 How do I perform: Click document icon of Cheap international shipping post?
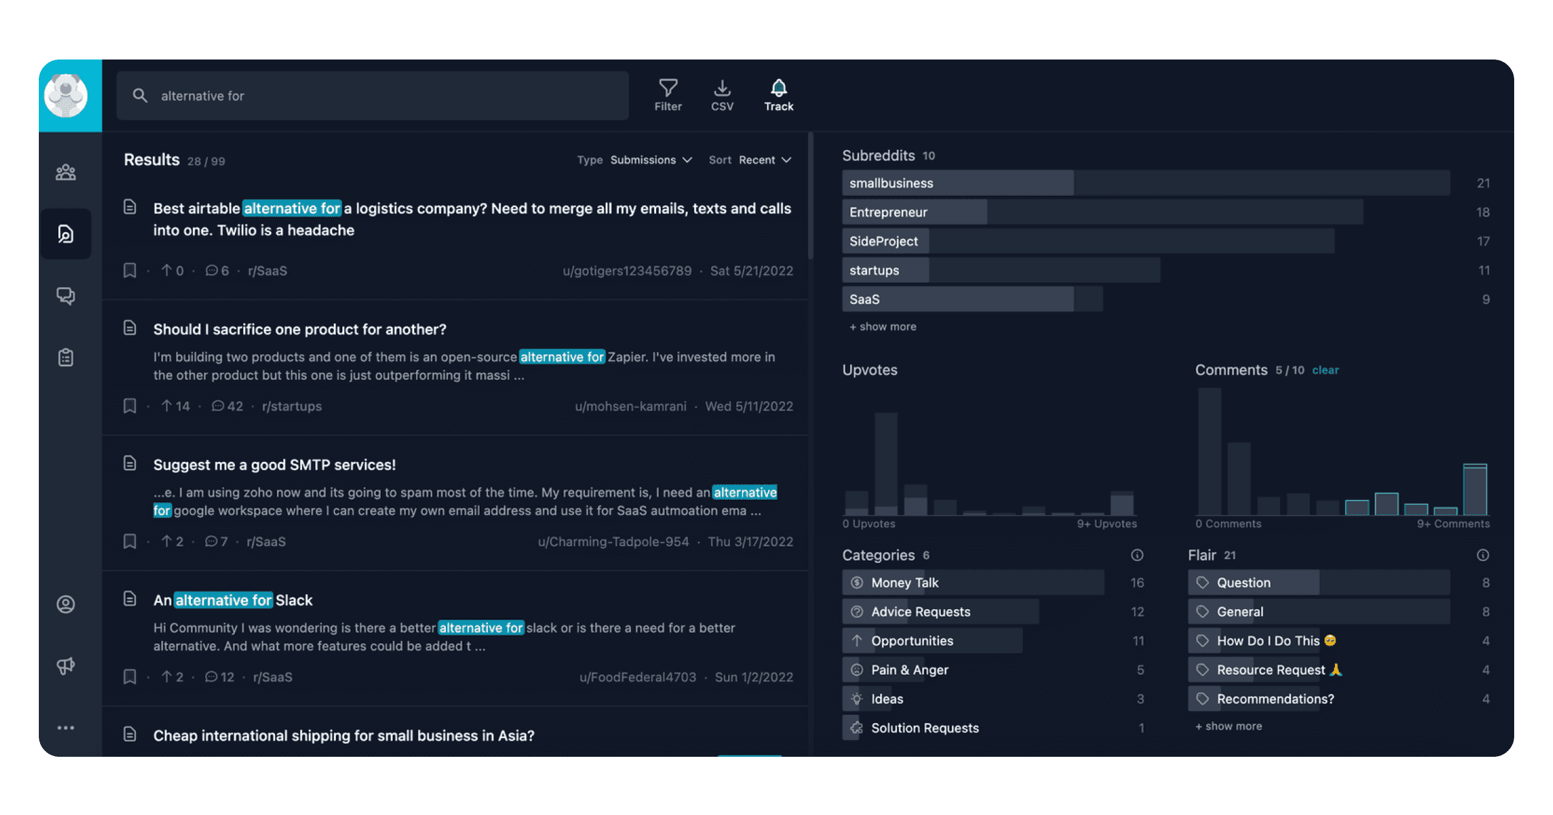[x=130, y=734]
